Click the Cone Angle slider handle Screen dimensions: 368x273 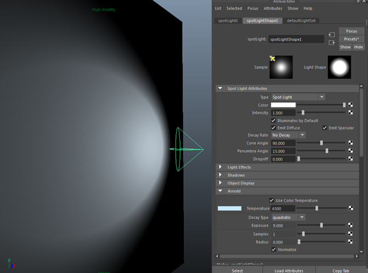point(321,143)
